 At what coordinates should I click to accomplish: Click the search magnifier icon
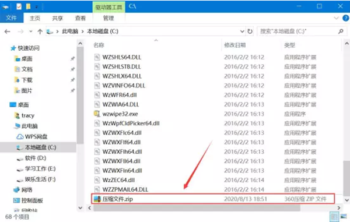(x=341, y=31)
